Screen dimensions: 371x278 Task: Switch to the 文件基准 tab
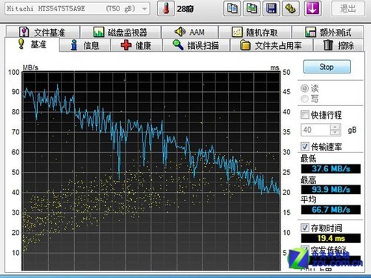click(x=43, y=32)
